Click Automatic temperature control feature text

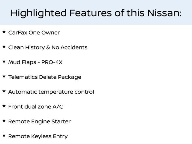[x=51, y=92]
